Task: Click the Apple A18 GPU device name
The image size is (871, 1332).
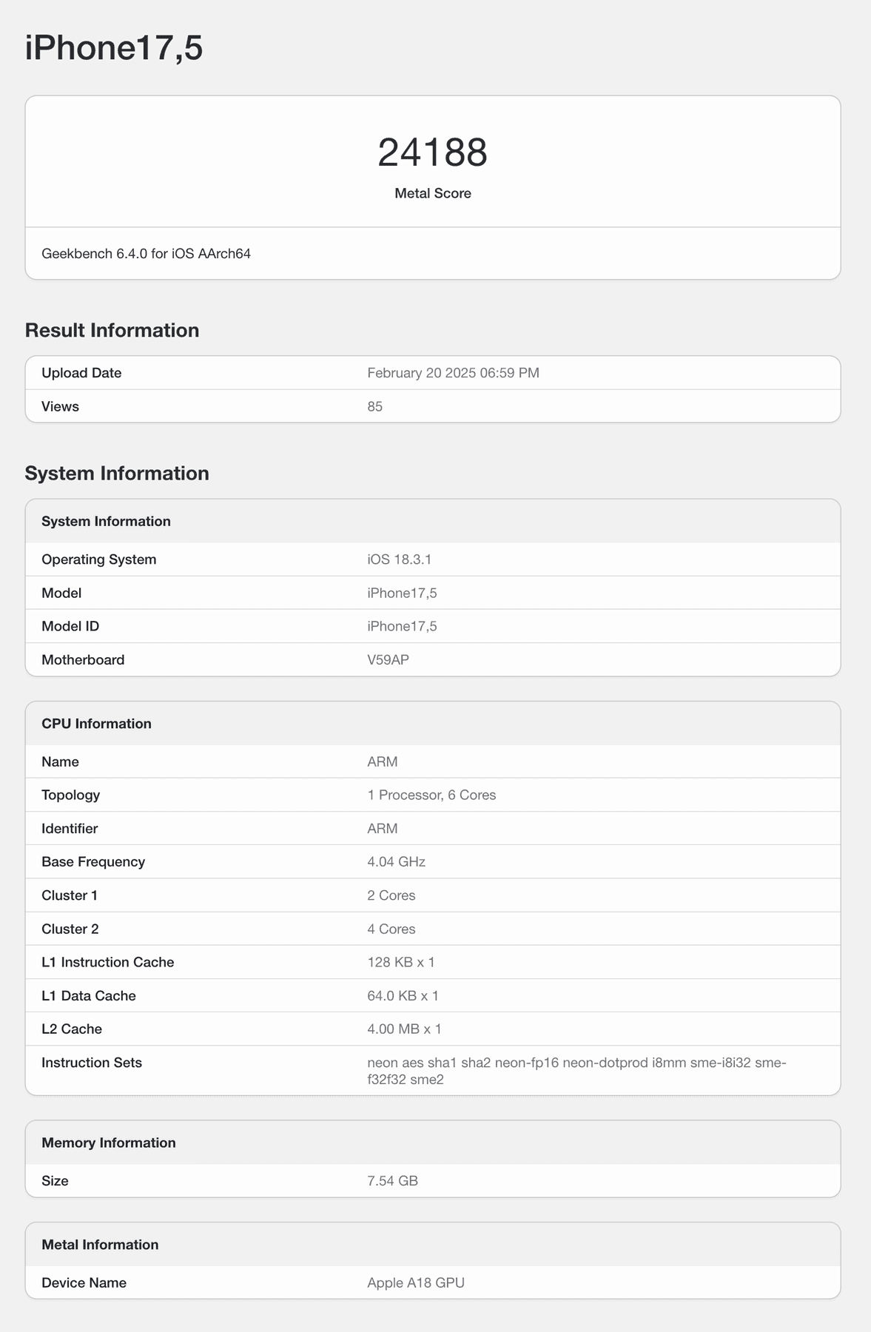Action: pyautogui.click(x=415, y=1282)
